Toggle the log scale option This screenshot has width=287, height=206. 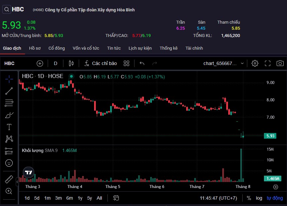tap(259, 198)
